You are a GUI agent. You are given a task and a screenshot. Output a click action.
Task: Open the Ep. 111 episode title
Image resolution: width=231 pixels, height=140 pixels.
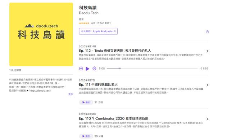[x=98, y=85]
